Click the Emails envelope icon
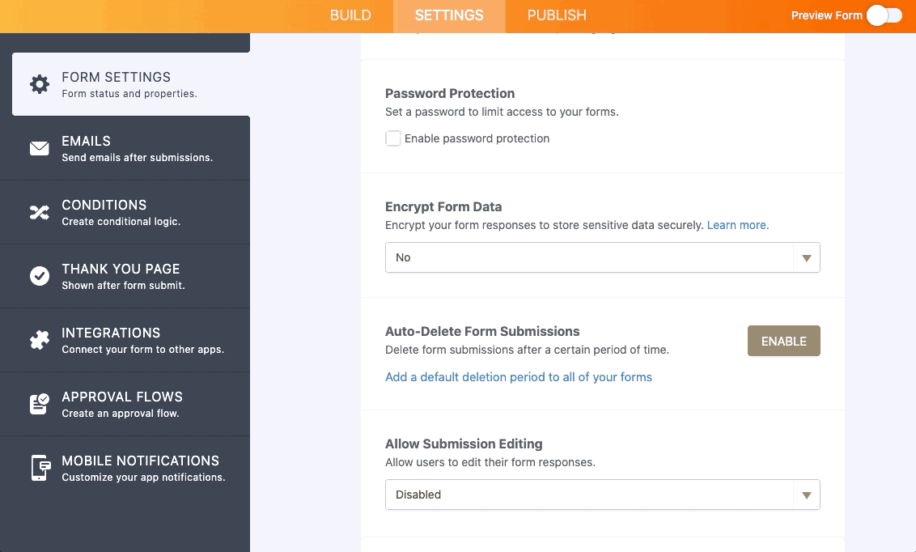 coord(39,148)
